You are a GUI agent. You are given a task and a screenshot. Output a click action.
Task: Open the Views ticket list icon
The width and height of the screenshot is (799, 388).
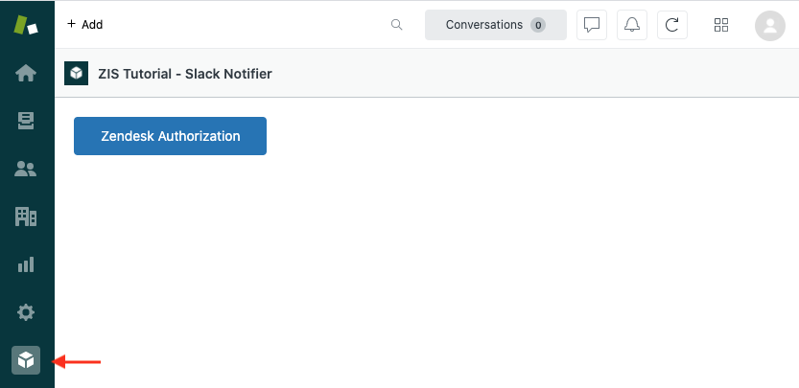coord(26,121)
